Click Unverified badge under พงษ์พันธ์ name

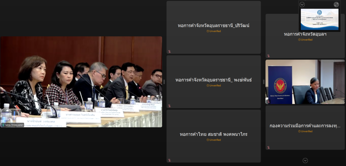(214, 86)
